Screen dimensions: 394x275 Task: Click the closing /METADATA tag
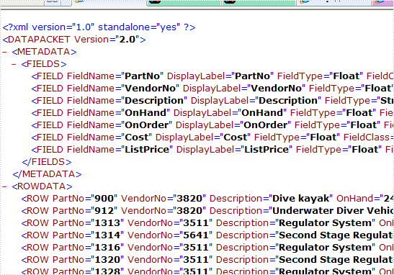(48, 174)
